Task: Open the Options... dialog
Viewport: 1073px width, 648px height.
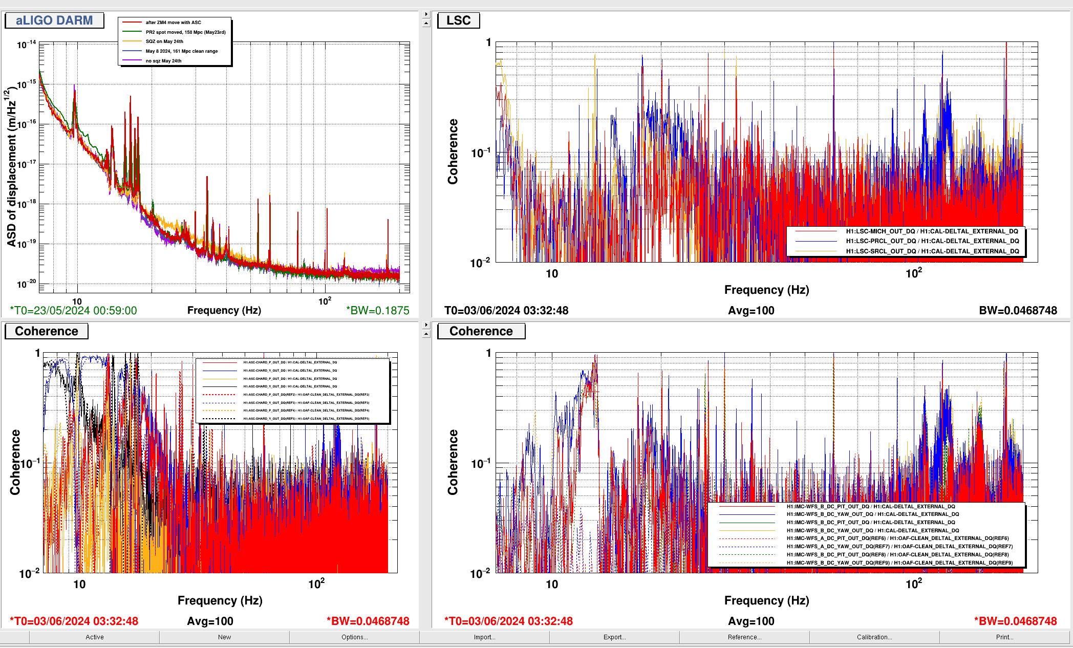Action: coord(354,637)
